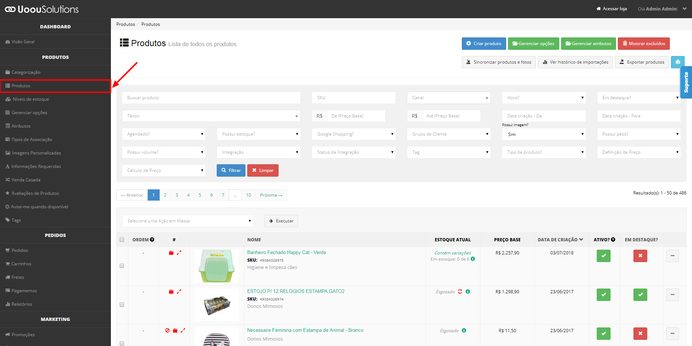Check the Banheiro Fechado row checkbox
Screen dimensions: 692x346
(122, 266)
